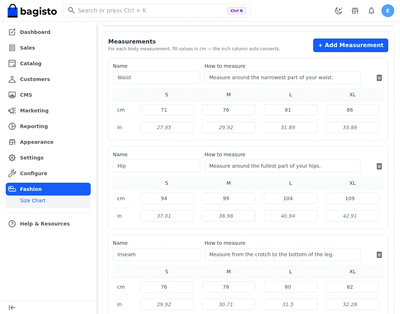Click the Configure wrench icon
The image size is (400, 314).
pos(12,173)
